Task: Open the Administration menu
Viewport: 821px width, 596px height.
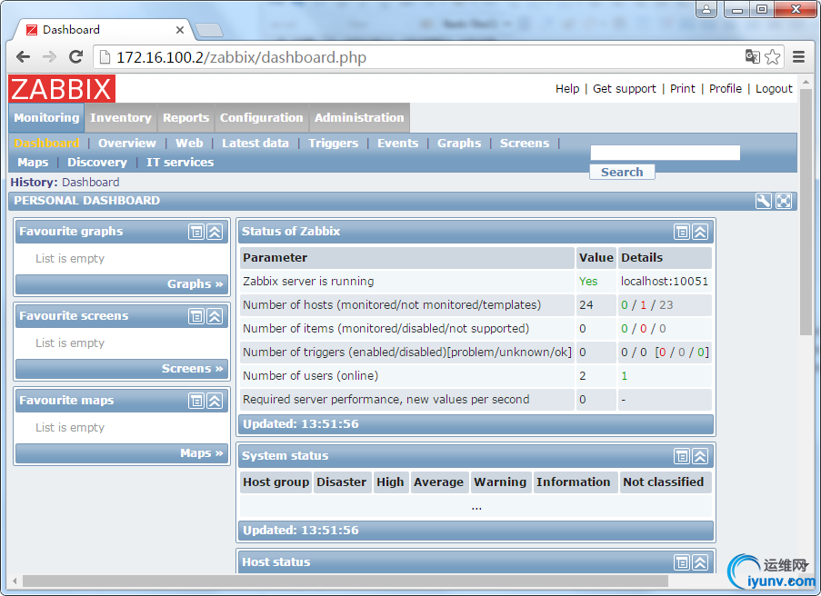Action: pyautogui.click(x=359, y=118)
